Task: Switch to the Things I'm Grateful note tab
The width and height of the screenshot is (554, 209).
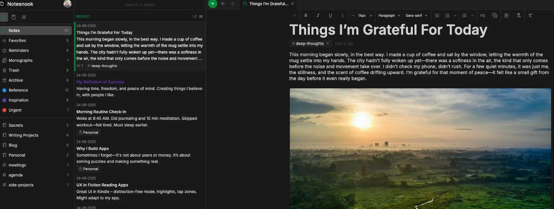Action: (267, 4)
